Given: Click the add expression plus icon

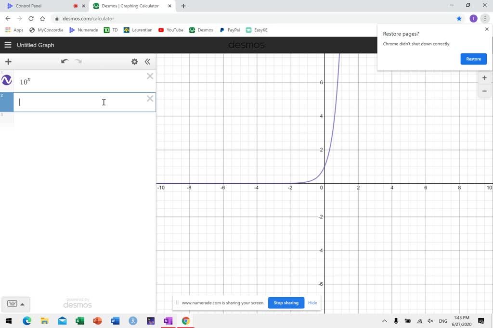Looking at the screenshot, I should 8,62.
